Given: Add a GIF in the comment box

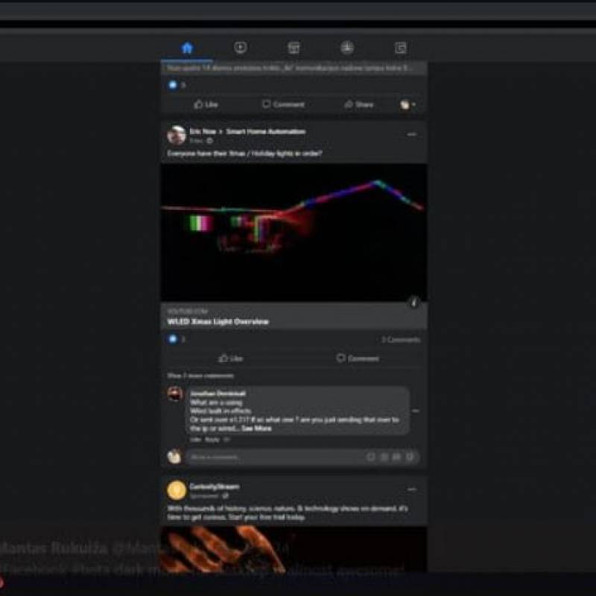Looking at the screenshot, I should point(396,457).
